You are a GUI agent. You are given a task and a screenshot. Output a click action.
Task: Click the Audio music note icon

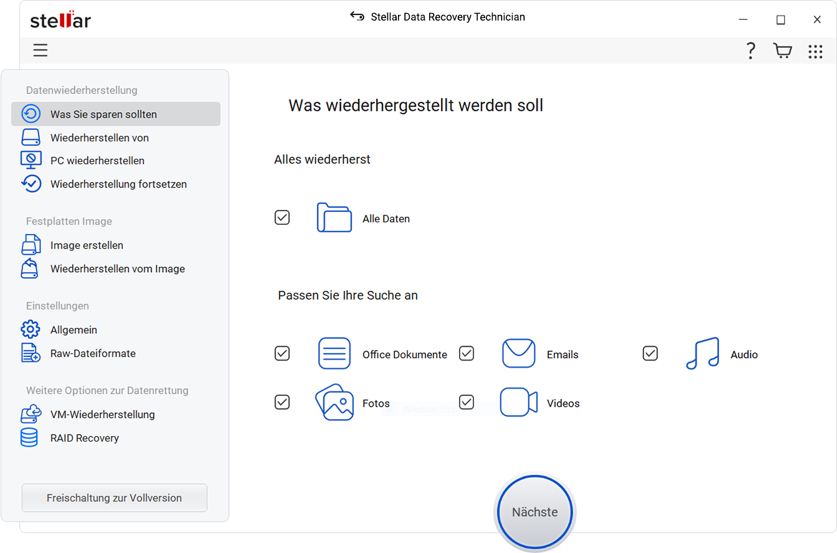(x=702, y=354)
